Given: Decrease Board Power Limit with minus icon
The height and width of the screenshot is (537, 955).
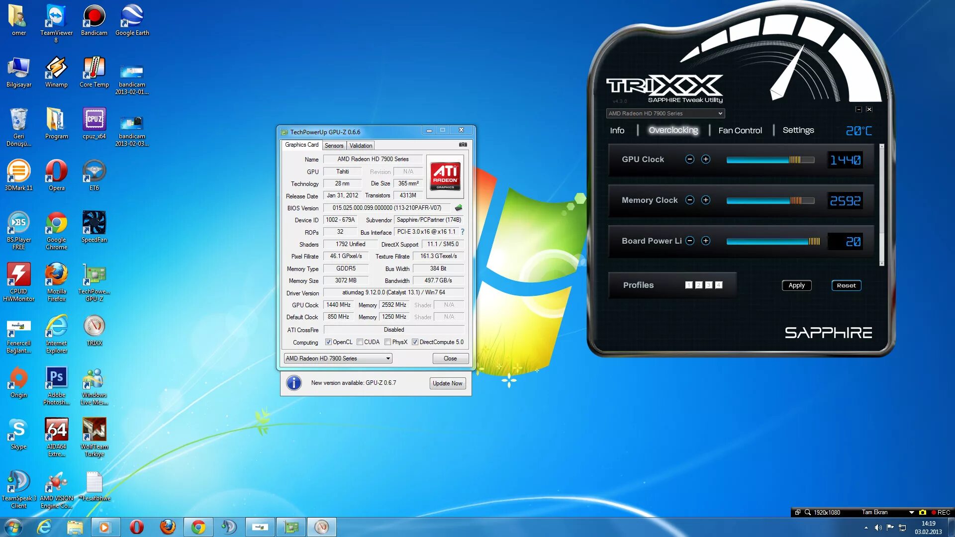Looking at the screenshot, I should click(689, 241).
